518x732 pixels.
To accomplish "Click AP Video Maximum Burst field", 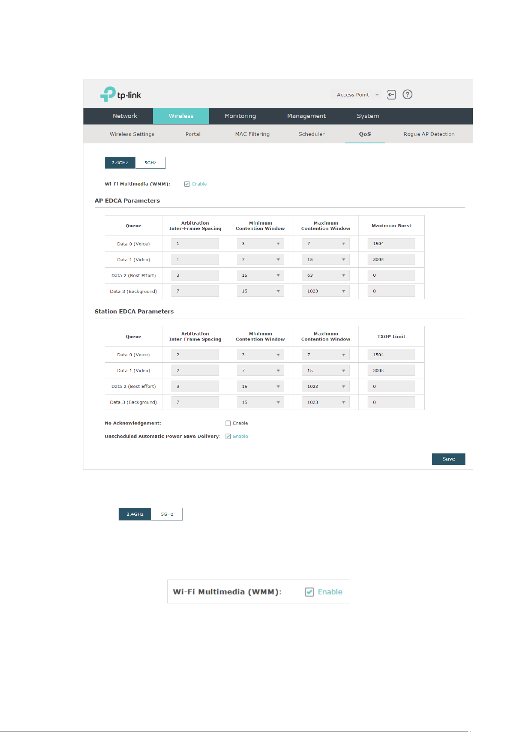I will coord(391,260).
